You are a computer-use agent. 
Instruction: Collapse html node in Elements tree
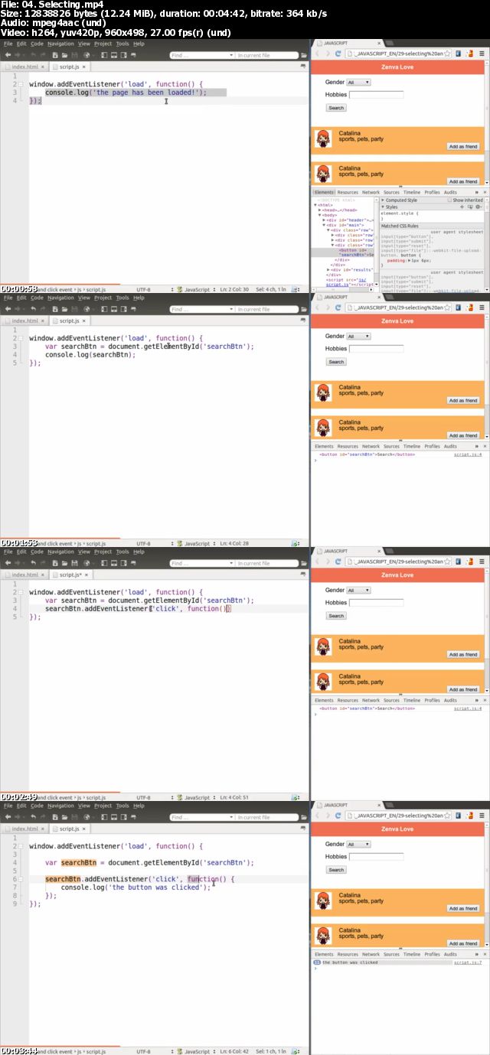[315, 205]
